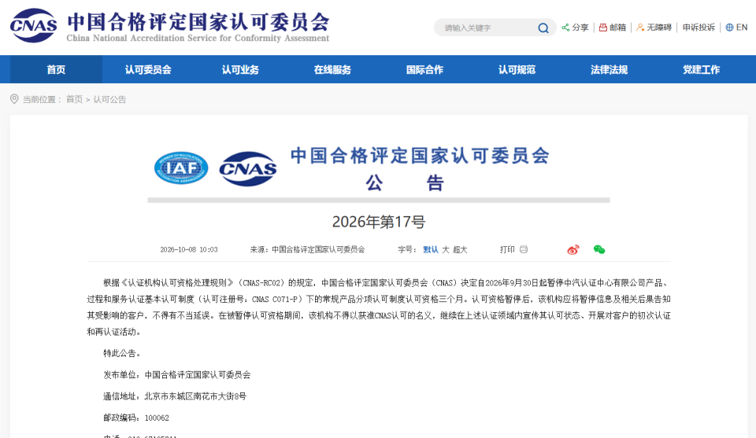This screenshot has width=756, height=438.
Task: Click the publish date 2026-10-08 10:03
Action: pyautogui.click(x=188, y=249)
